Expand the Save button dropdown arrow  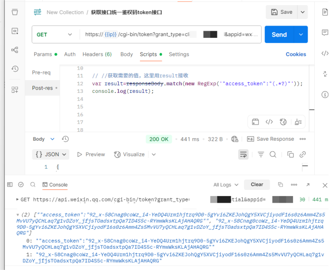pyautogui.click(x=302, y=12)
